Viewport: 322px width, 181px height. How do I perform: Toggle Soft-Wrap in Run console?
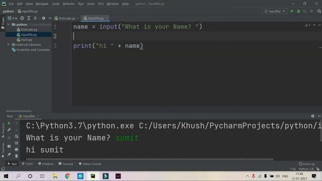(x=17, y=136)
